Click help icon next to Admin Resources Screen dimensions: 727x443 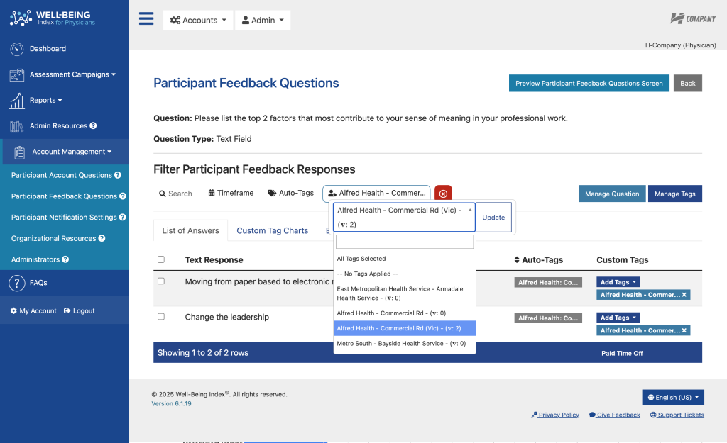93,125
